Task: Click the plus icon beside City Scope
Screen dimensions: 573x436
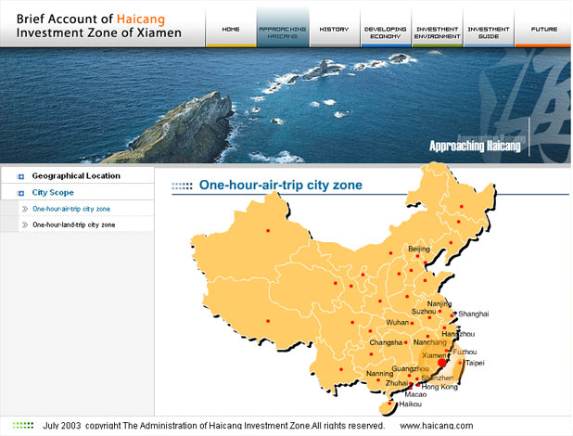Action: [x=20, y=193]
